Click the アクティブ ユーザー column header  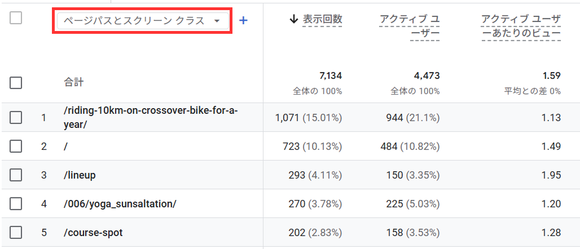(410, 27)
